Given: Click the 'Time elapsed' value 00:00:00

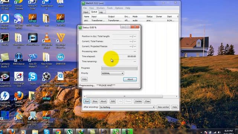Looking at the screenshot, I should (132, 56).
